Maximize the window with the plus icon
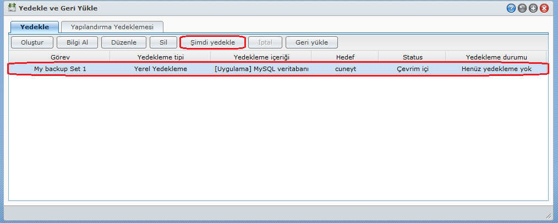 coord(533,8)
